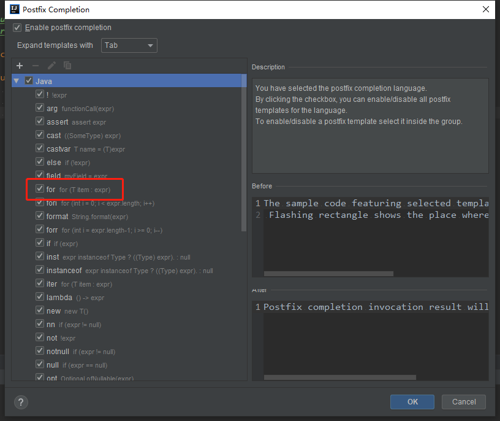The image size is (500, 421).
Task: Uncheck the Java language checkbox
Action: (29, 80)
